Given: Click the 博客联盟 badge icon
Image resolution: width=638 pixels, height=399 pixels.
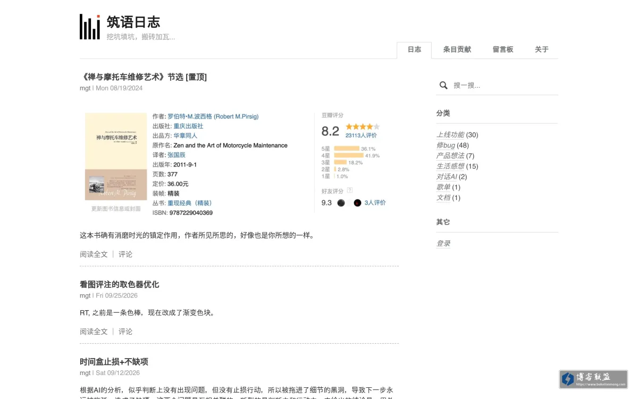Looking at the screenshot, I should [593, 379].
